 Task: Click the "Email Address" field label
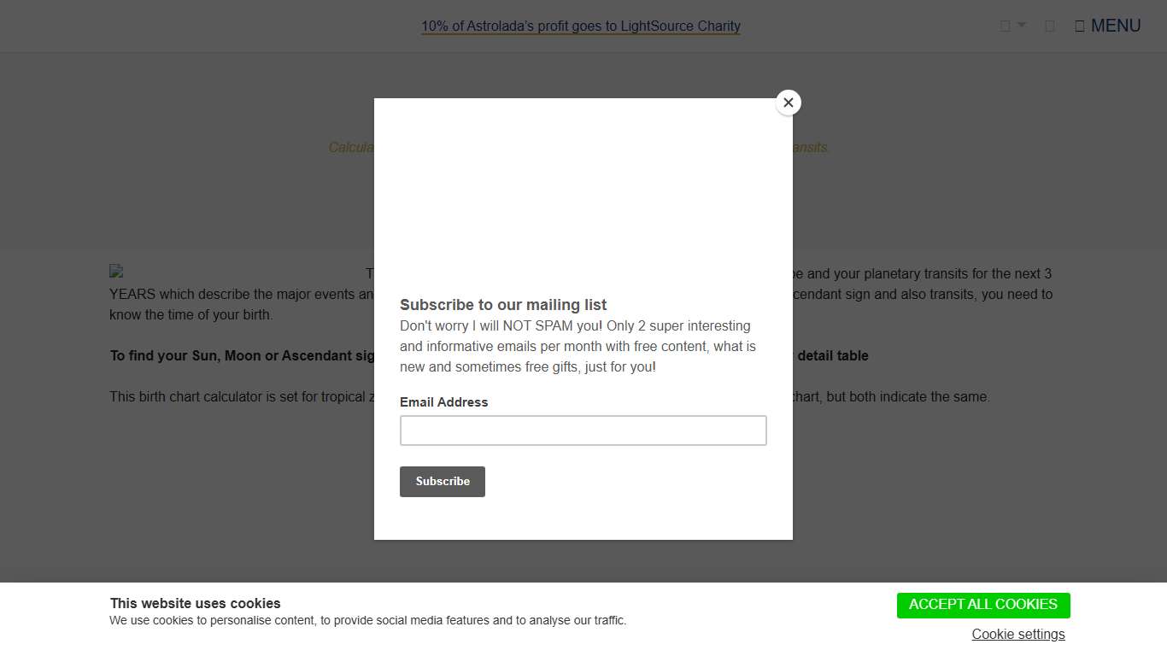(x=443, y=402)
